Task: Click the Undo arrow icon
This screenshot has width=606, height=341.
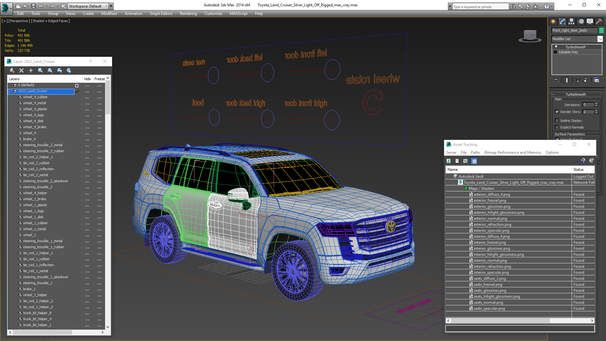Action: click(41, 6)
